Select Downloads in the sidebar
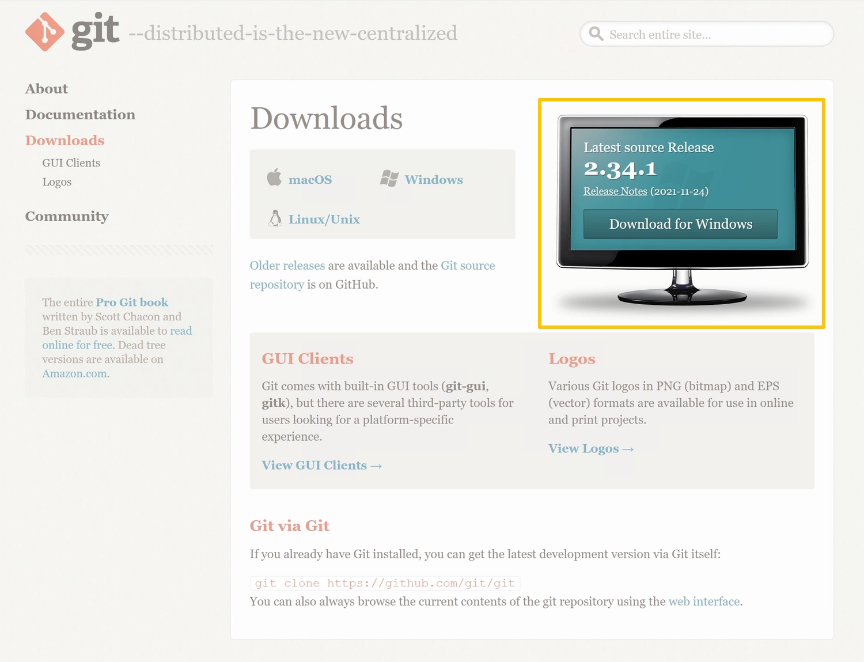Viewport: 864px width, 662px height. pos(65,140)
